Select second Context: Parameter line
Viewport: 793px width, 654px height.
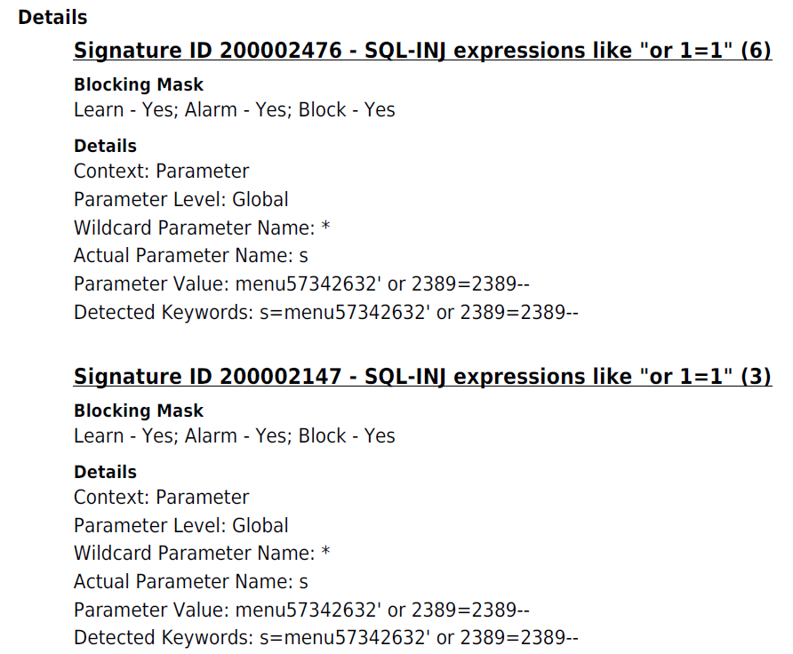pyautogui.click(x=161, y=498)
